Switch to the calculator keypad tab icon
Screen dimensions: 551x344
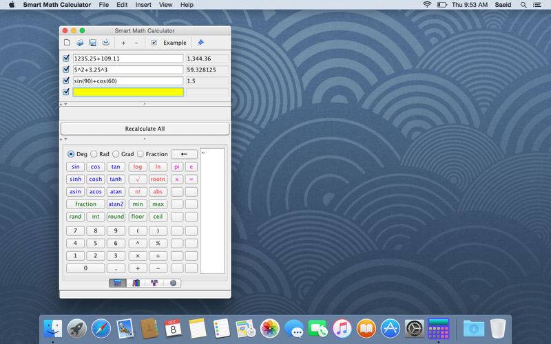point(118,283)
